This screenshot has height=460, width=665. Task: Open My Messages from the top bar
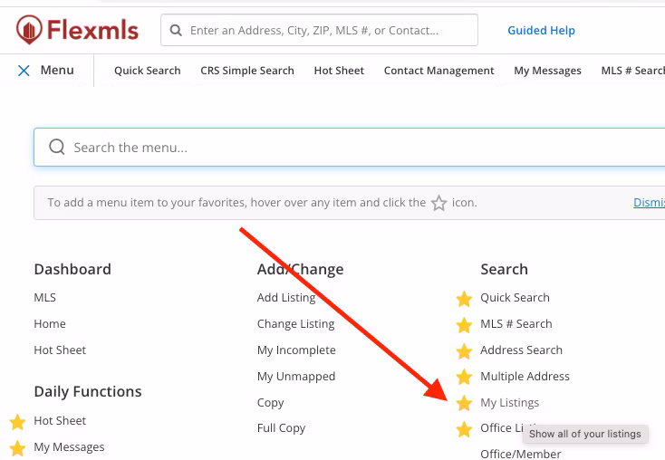coord(547,71)
